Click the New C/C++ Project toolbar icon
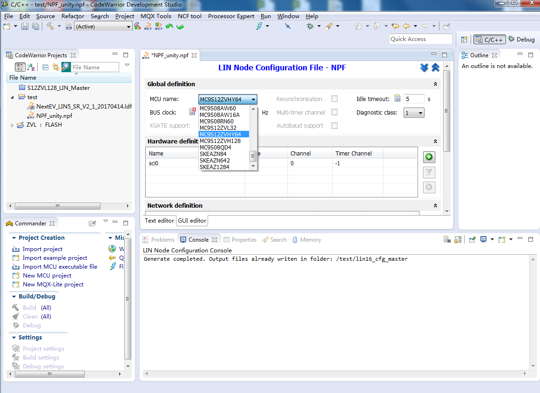540x393 pixels. point(7,26)
